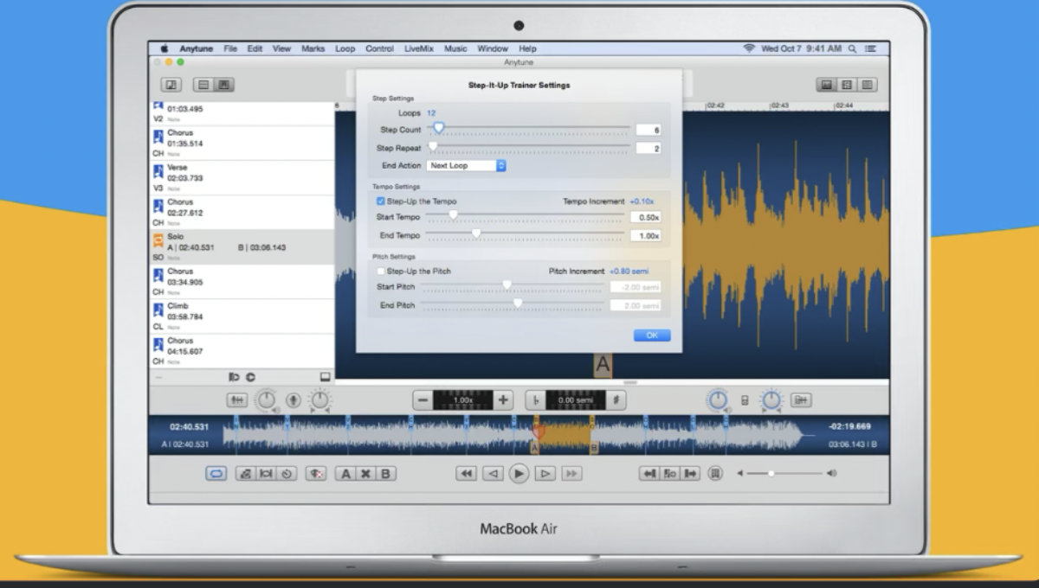Click the microphone input icon
The image size is (1039, 588).
[293, 400]
